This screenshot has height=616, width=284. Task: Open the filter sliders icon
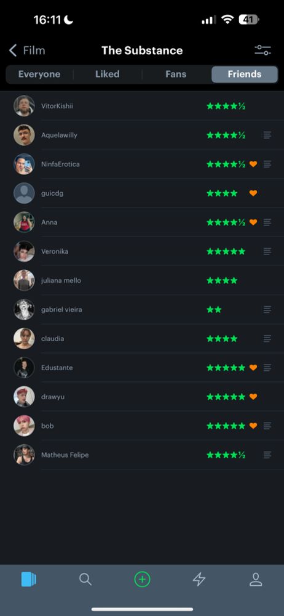(262, 51)
